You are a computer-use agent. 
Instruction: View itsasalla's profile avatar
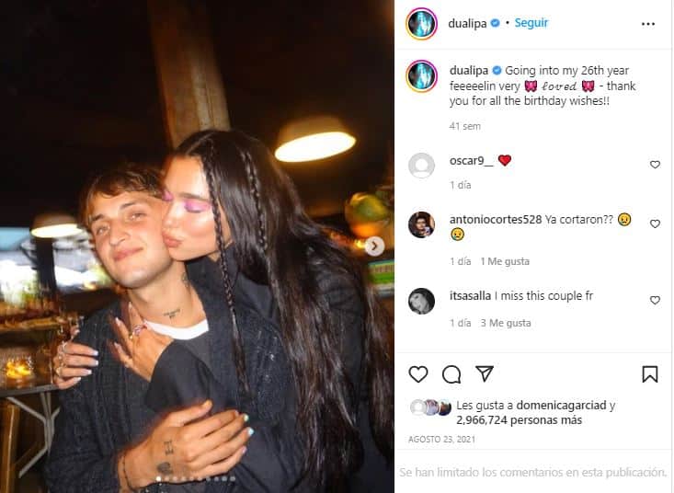[x=421, y=301]
